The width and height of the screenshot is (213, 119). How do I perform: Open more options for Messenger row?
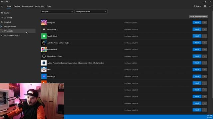click(x=205, y=76)
